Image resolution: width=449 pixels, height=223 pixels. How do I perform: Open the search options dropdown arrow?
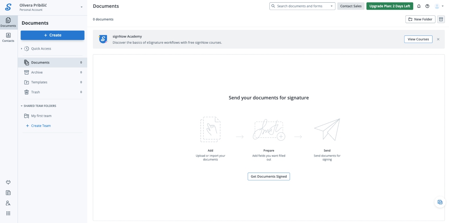click(332, 6)
